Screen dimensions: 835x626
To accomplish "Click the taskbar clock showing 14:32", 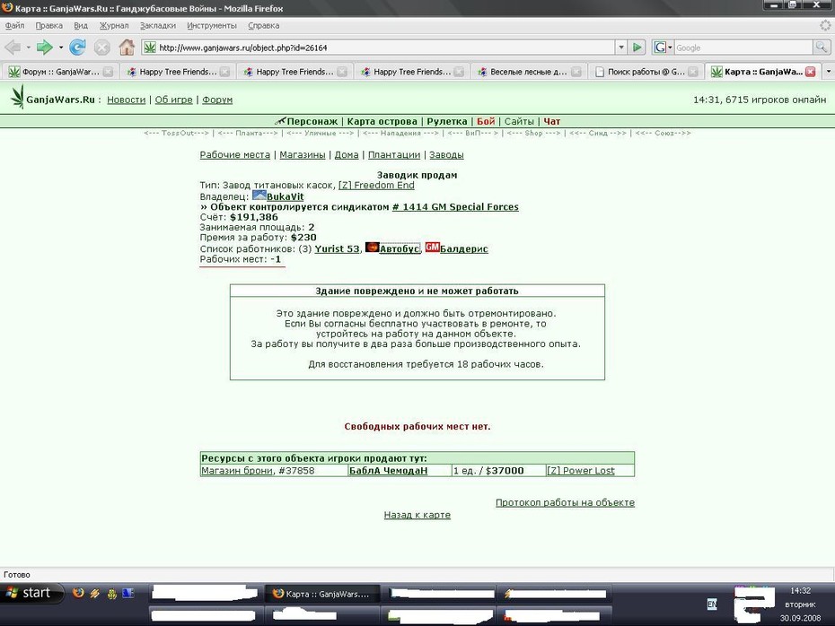I will [800, 590].
